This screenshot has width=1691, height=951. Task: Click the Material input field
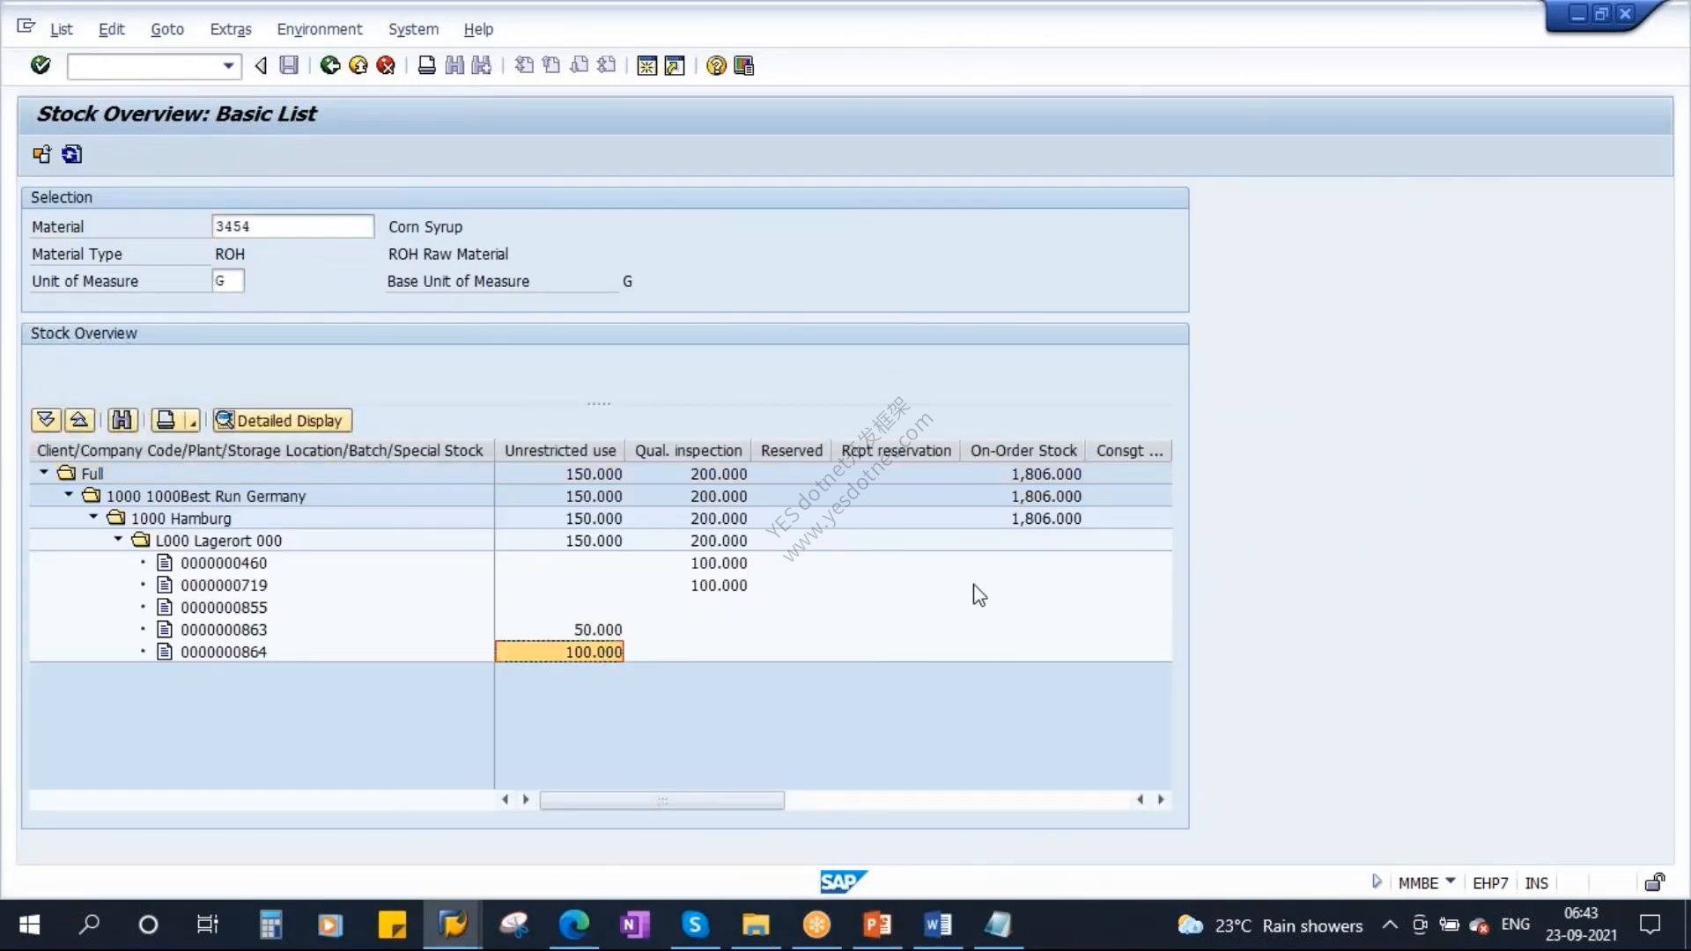click(292, 226)
